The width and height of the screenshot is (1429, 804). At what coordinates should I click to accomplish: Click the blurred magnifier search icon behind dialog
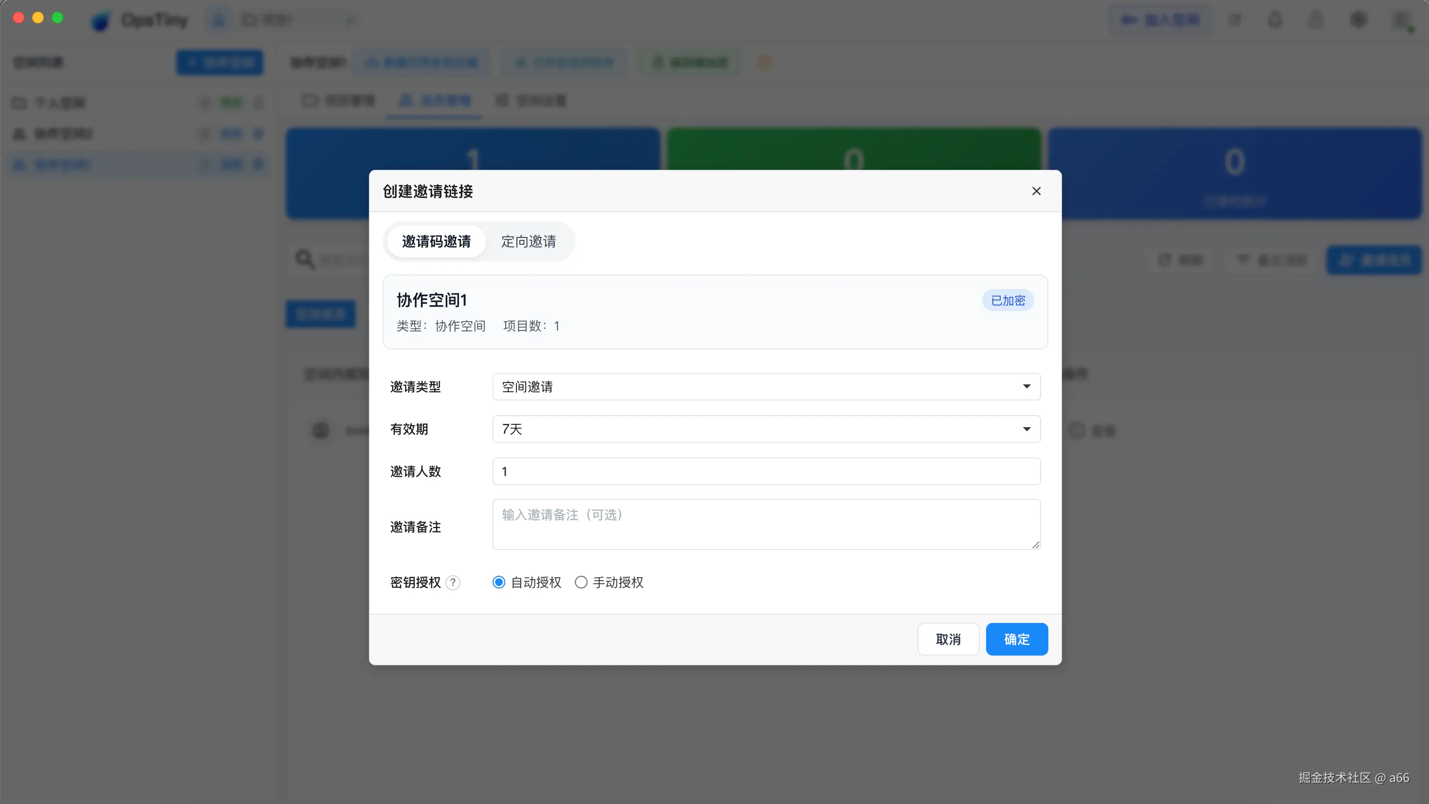(305, 259)
